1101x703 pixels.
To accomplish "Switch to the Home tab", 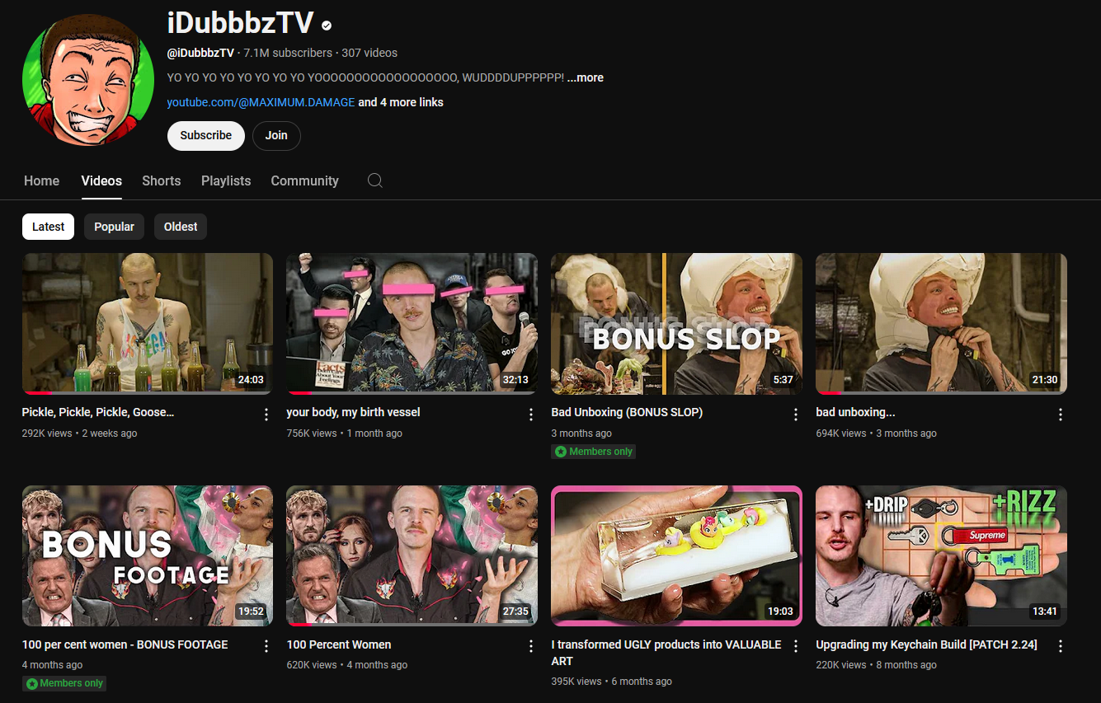I will 42,180.
